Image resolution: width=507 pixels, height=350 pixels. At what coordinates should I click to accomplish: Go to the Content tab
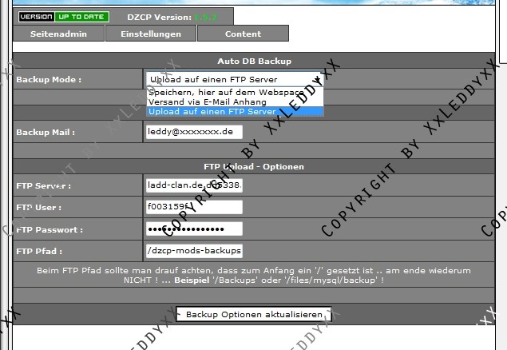pyautogui.click(x=243, y=34)
